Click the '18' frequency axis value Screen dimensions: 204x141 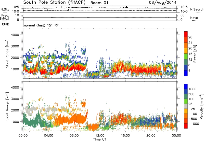click(17, 15)
